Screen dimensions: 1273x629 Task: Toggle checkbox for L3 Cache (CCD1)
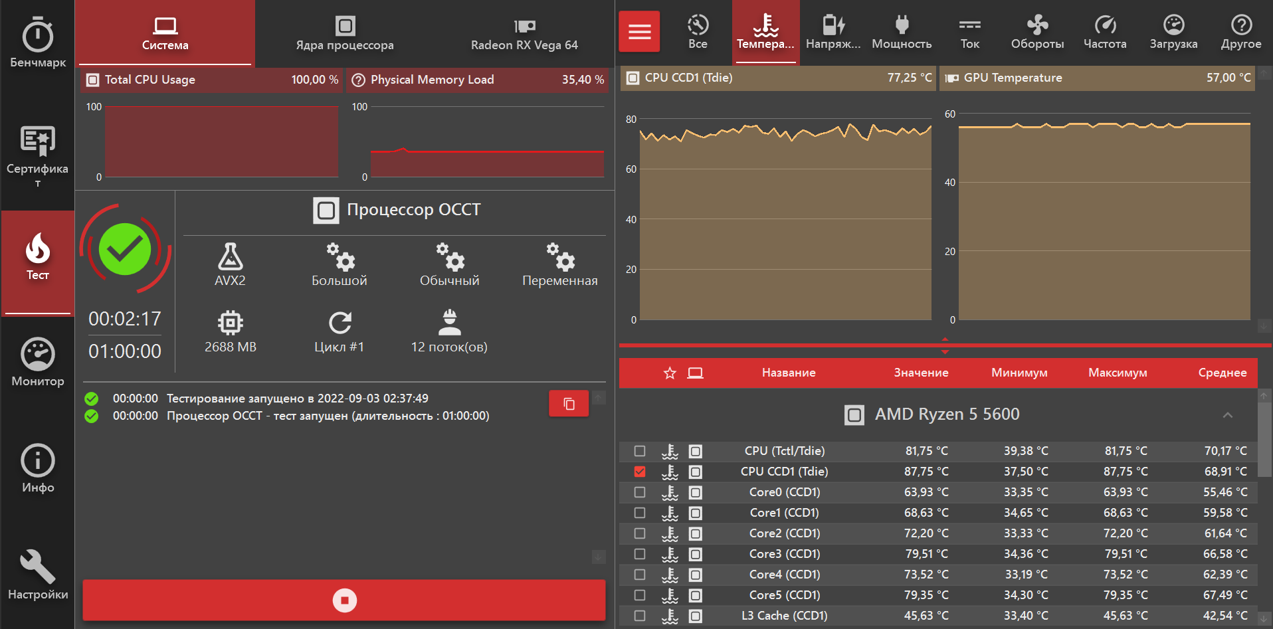pos(640,616)
